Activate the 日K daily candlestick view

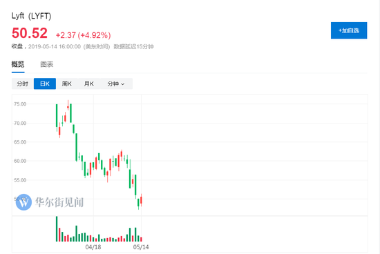(45, 84)
